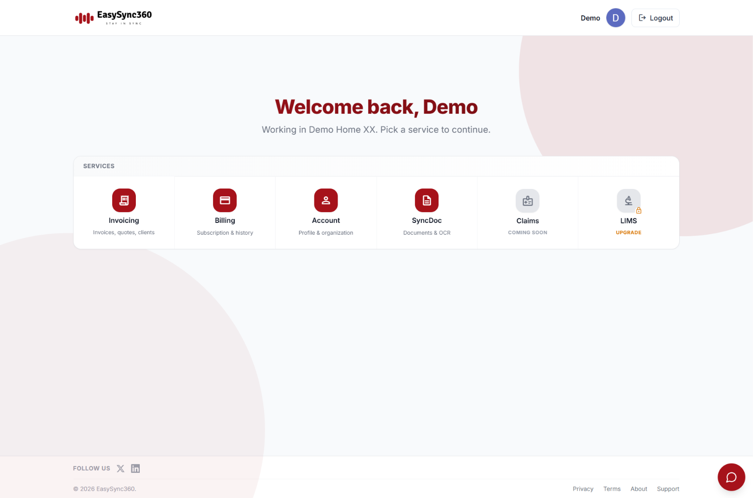The height and width of the screenshot is (498, 753).
Task: Log out using the Logout button
Action: [x=656, y=18]
